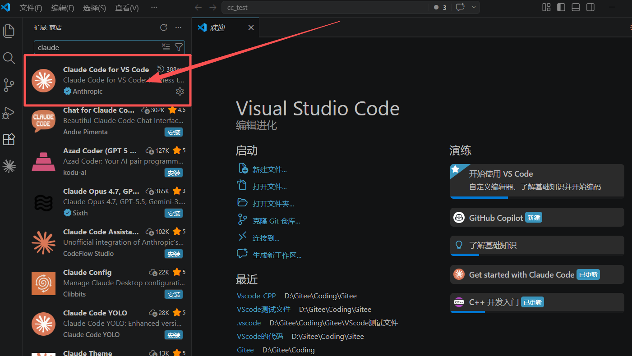This screenshot has width=632, height=356.
Task: Open the 开始使用 VS Code walkthrough
Action: (537, 181)
